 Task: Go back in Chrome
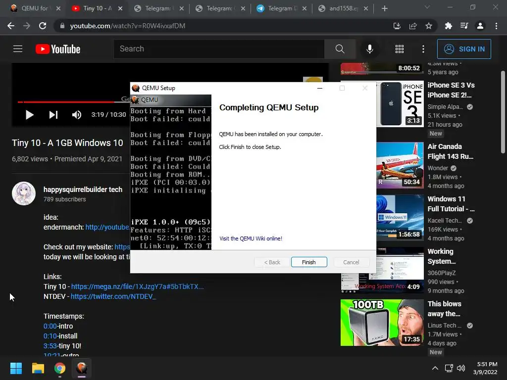(x=11, y=26)
